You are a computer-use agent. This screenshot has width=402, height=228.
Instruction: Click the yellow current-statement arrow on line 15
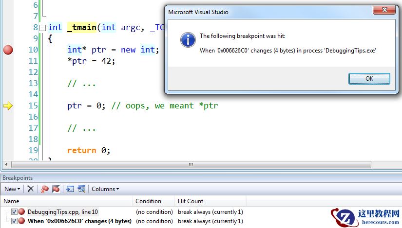pos(8,105)
